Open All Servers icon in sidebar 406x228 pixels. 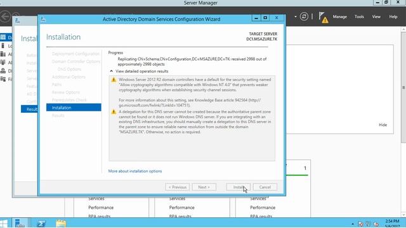tap(3, 54)
